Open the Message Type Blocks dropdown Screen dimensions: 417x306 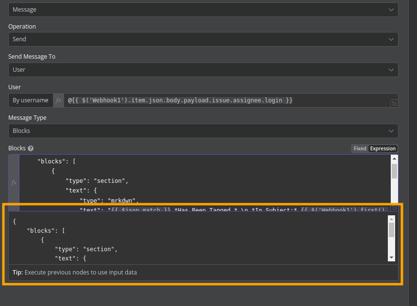tap(203, 131)
